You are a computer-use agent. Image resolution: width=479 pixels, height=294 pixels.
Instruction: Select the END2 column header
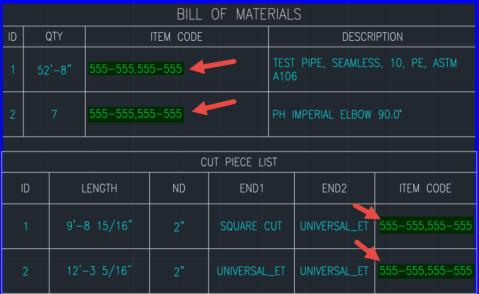pyautogui.click(x=334, y=188)
